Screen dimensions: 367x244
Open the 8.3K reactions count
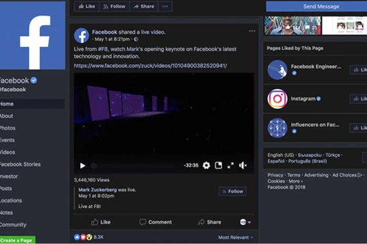coord(99,237)
